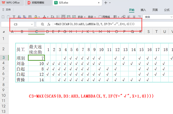Click the paste clipboard icon

[8, 17]
